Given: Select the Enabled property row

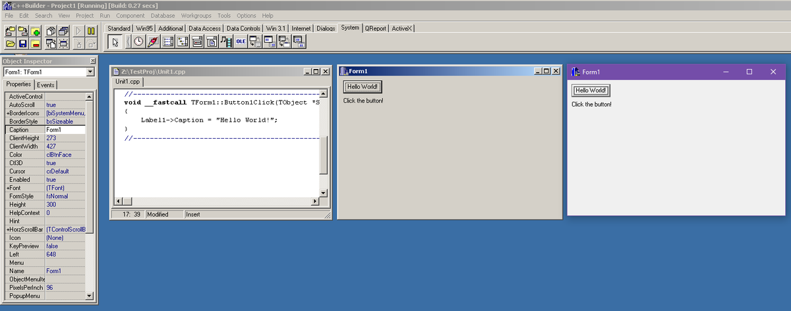Looking at the screenshot, I should 45,179.
